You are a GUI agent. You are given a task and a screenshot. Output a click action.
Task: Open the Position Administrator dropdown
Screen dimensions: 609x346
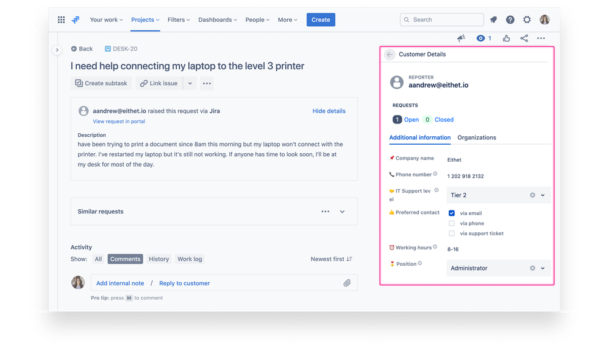coord(498,268)
